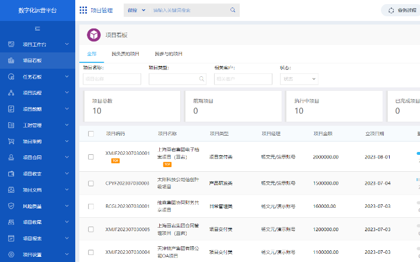
Task: Click the 项目金额 column header
Action: (x=323, y=134)
